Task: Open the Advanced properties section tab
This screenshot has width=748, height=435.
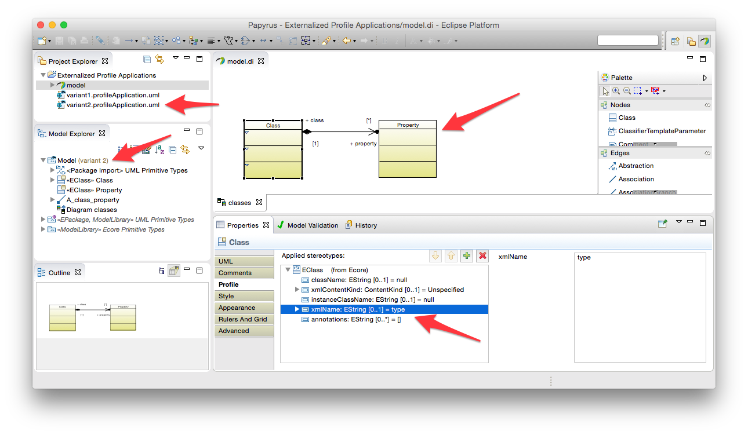Action: 244,331
